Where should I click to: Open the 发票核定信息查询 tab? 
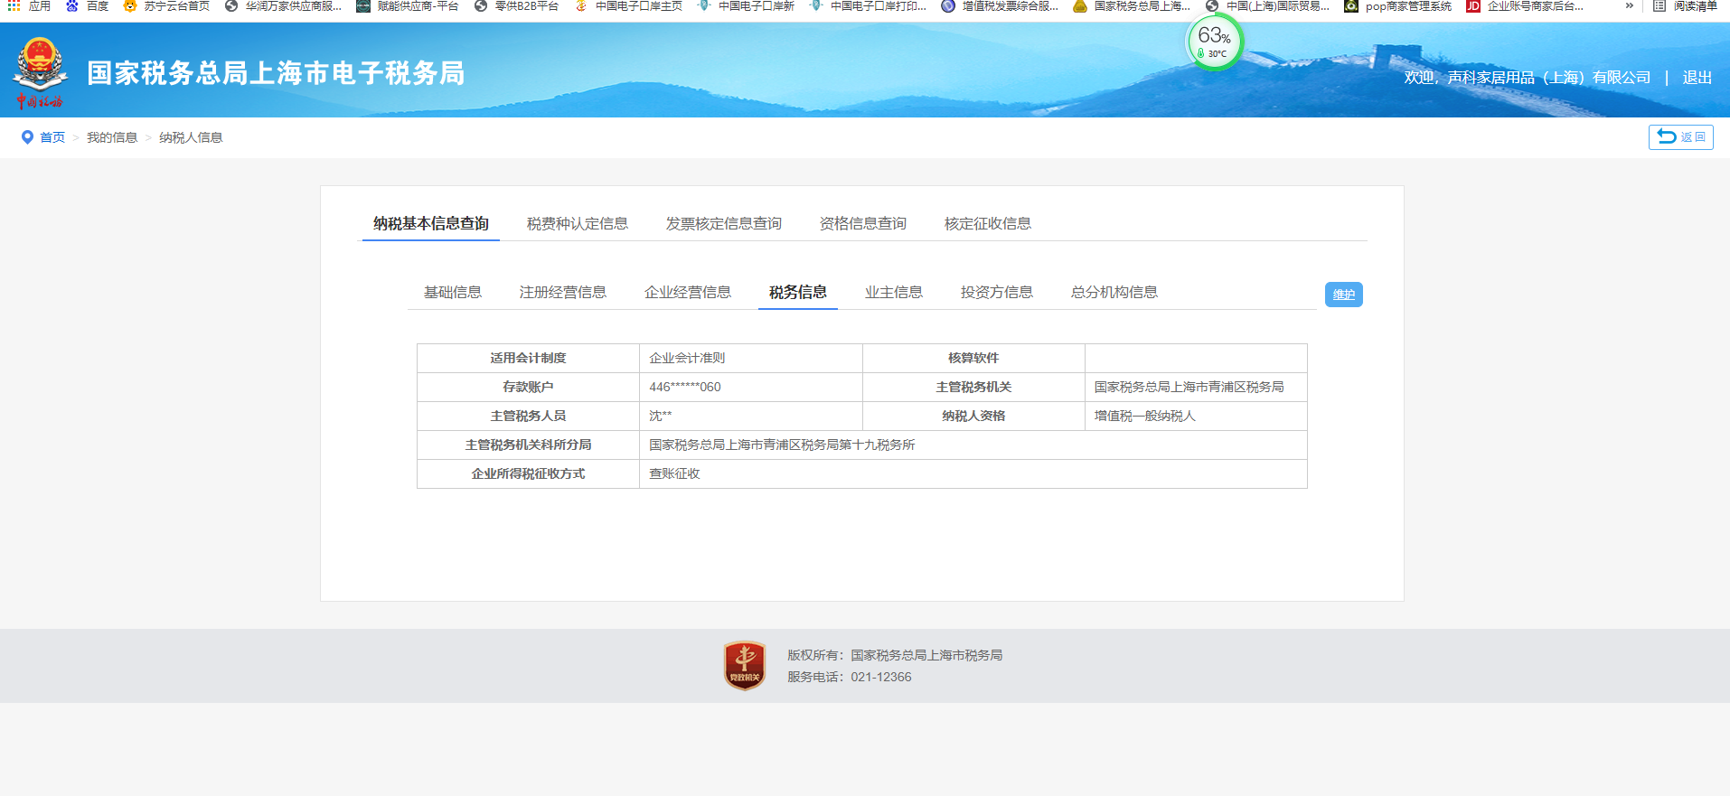(723, 223)
